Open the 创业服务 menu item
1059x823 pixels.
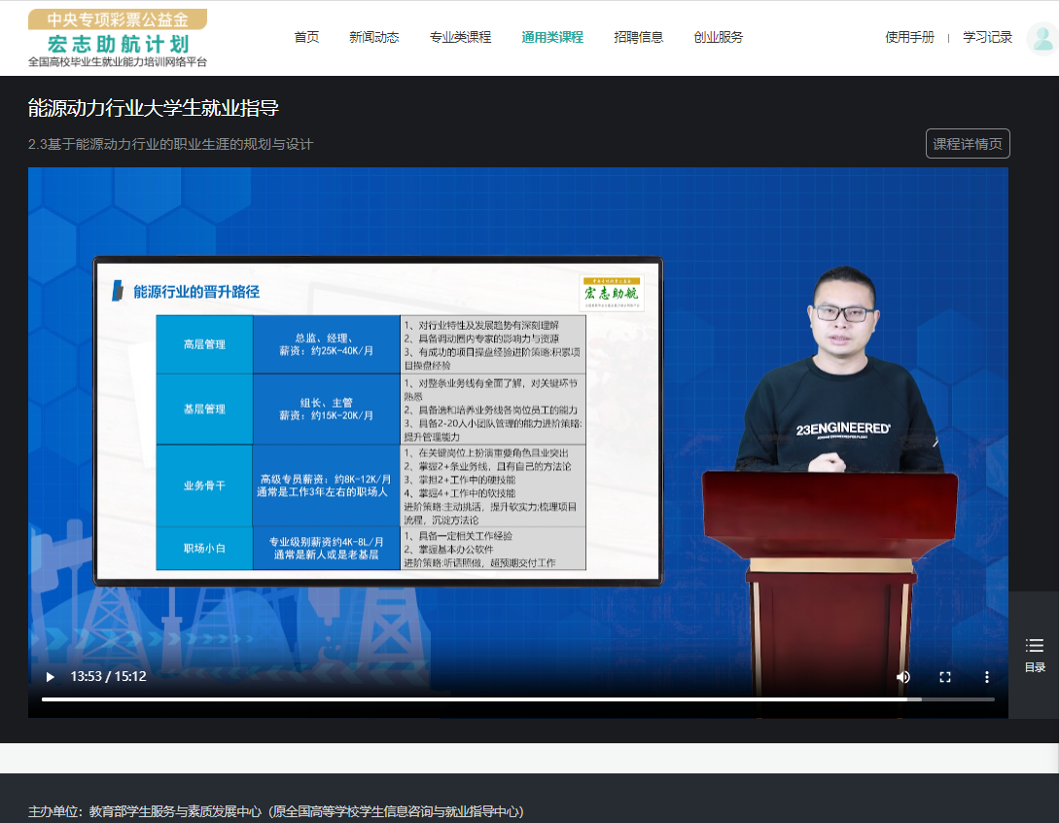719,38
